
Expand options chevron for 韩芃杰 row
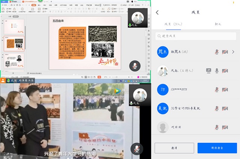pos(233,52)
